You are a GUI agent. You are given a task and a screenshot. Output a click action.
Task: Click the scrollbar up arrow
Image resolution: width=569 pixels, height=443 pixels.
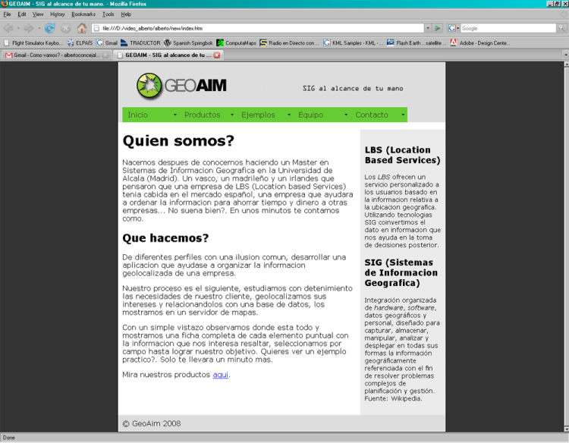566,64
